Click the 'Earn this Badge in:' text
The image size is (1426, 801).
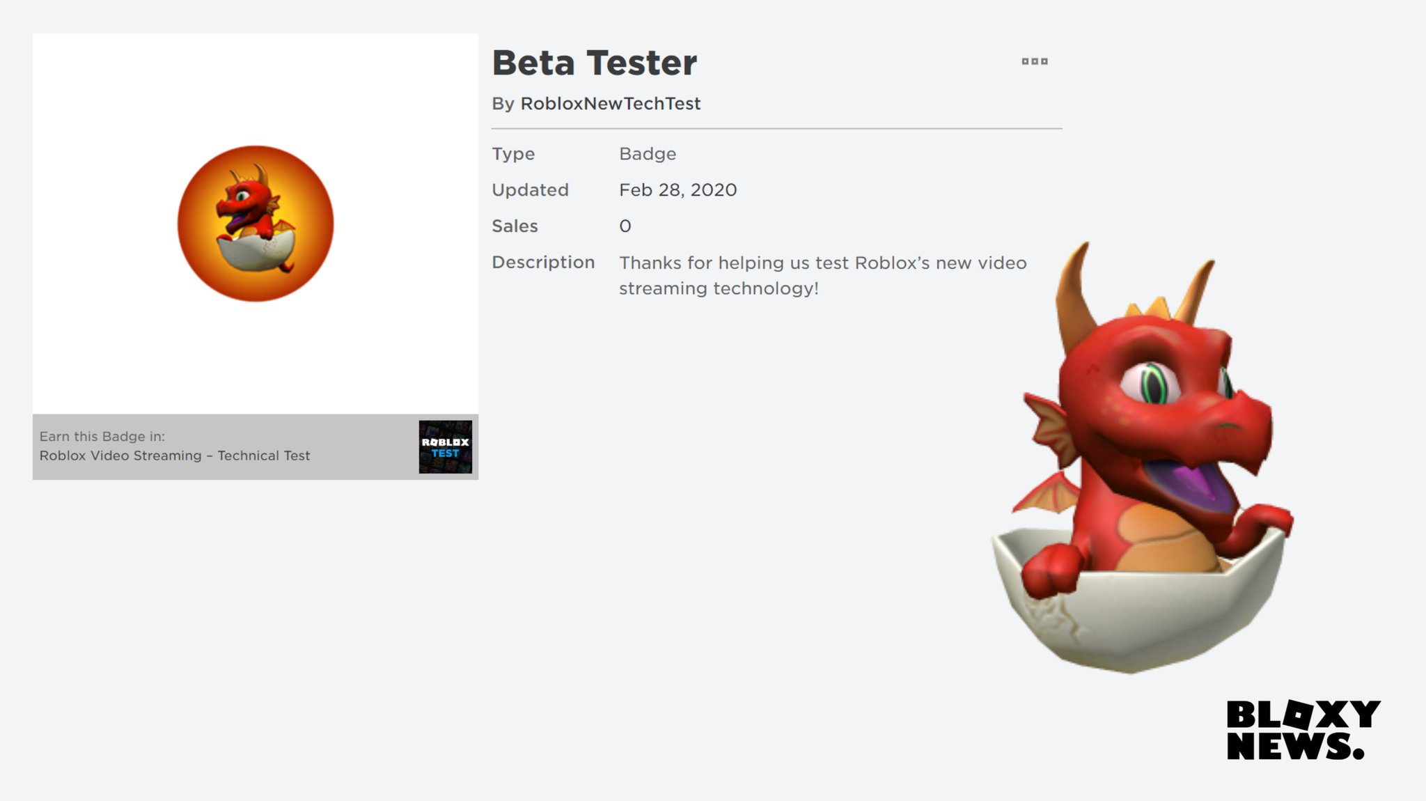tap(102, 436)
